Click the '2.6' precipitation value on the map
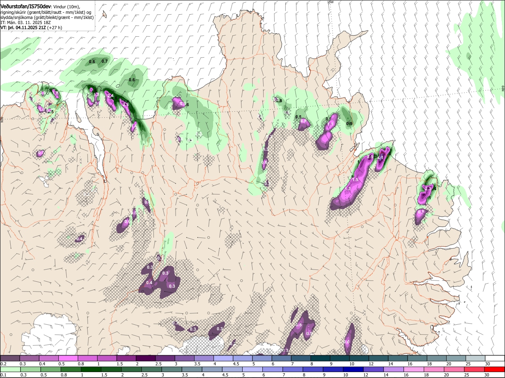This screenshot has width=505, height=378. pyautogui.click(x=126, y=104)
